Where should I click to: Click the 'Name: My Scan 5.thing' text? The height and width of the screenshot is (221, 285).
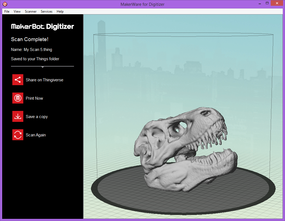click(x=32, y=50)
